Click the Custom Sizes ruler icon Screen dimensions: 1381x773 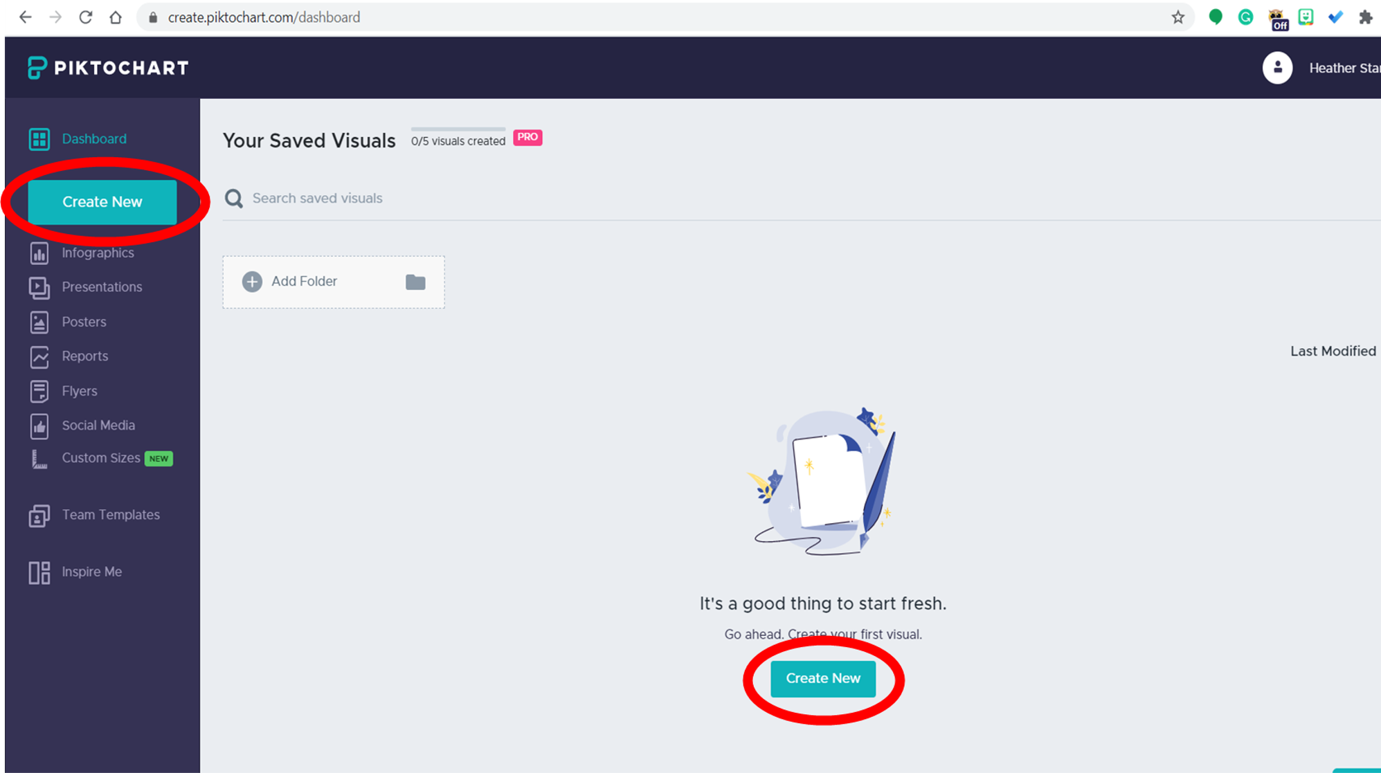39,459
